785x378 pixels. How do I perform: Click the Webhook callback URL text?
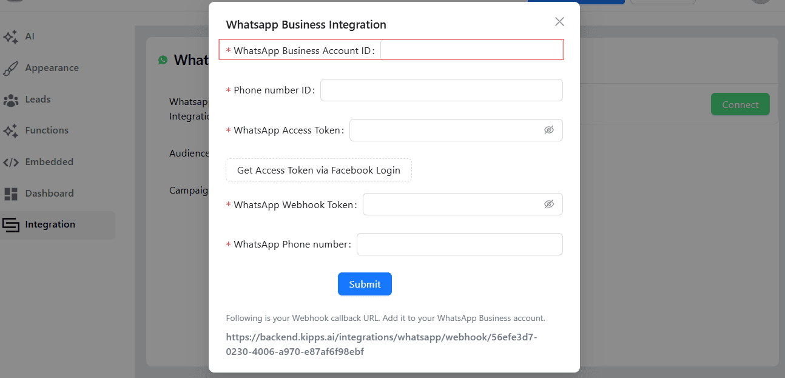click(382, 344)
